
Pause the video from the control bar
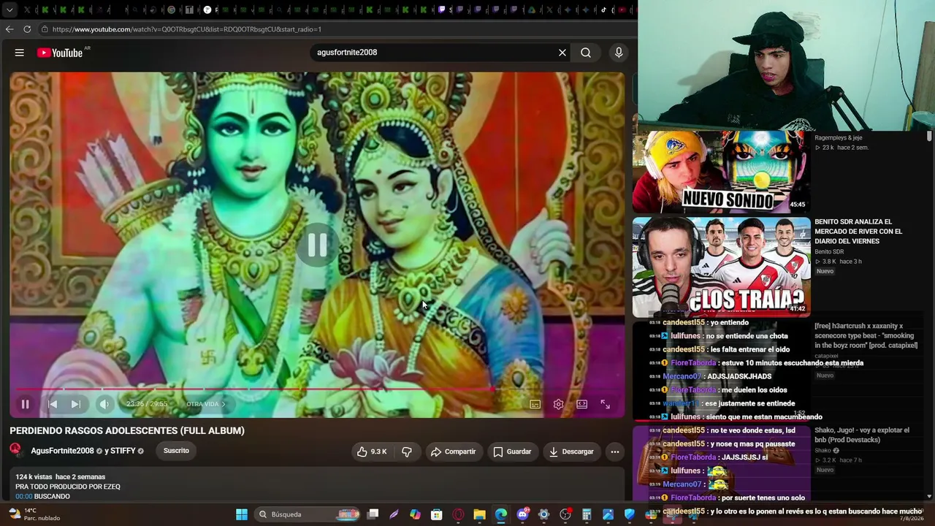(x=25, y=404)
